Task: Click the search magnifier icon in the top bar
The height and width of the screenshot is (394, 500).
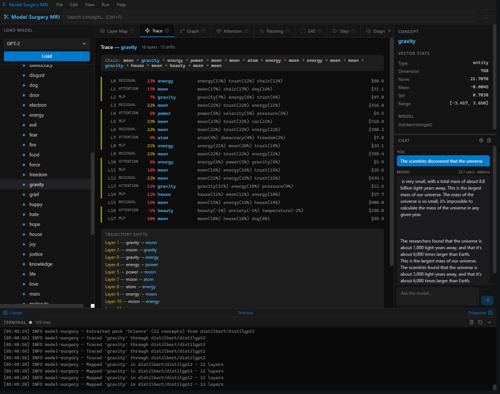Action: [485, 17]
